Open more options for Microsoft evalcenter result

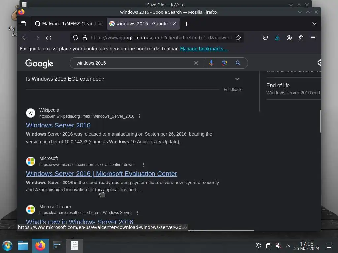143,165
